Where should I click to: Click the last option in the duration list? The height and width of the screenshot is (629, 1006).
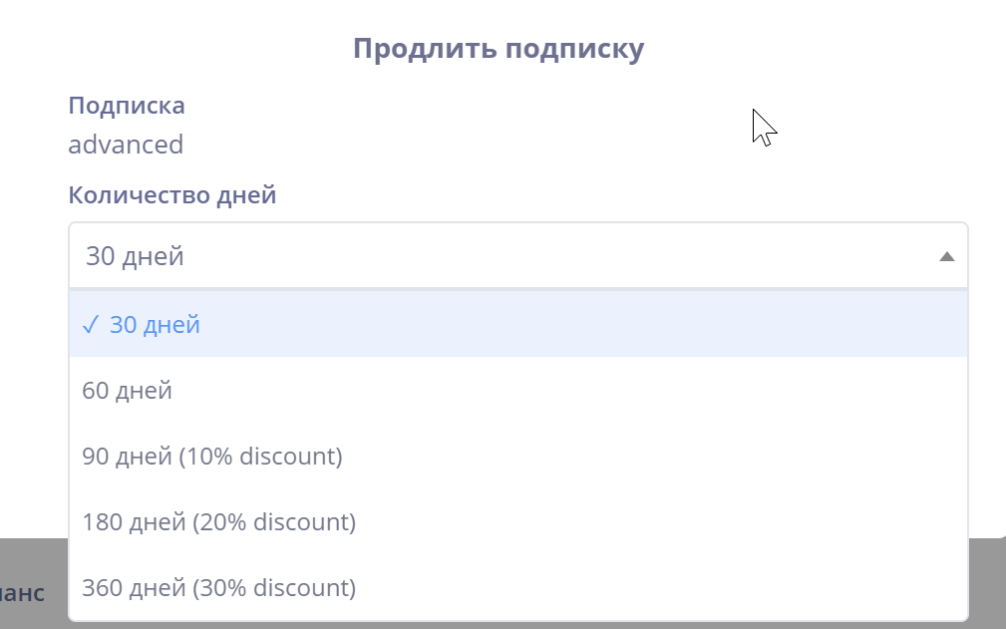click(217, 587)
